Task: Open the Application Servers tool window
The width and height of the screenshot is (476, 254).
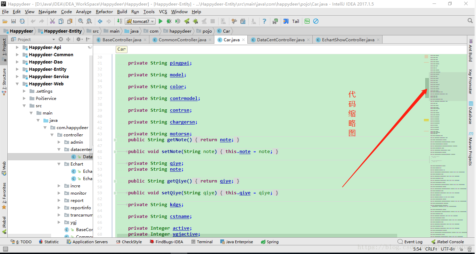Action: pos(87,242)
